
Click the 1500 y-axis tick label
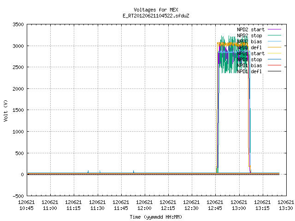point(18,110)
